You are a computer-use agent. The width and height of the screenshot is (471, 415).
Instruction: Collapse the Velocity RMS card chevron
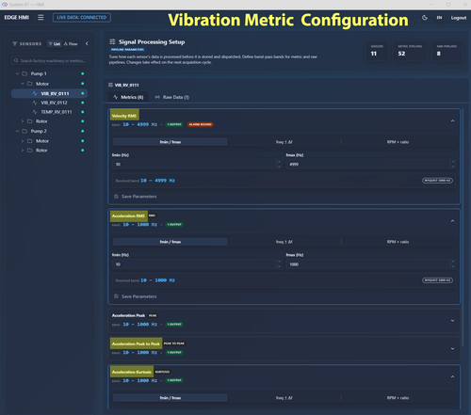click(x=452, y=120)
